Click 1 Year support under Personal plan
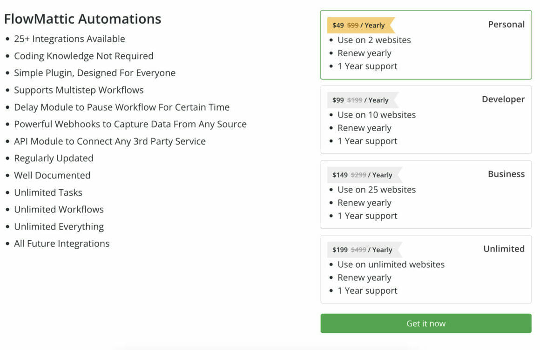540x350 pixels. pyautogui.click(x=367, y=66)
